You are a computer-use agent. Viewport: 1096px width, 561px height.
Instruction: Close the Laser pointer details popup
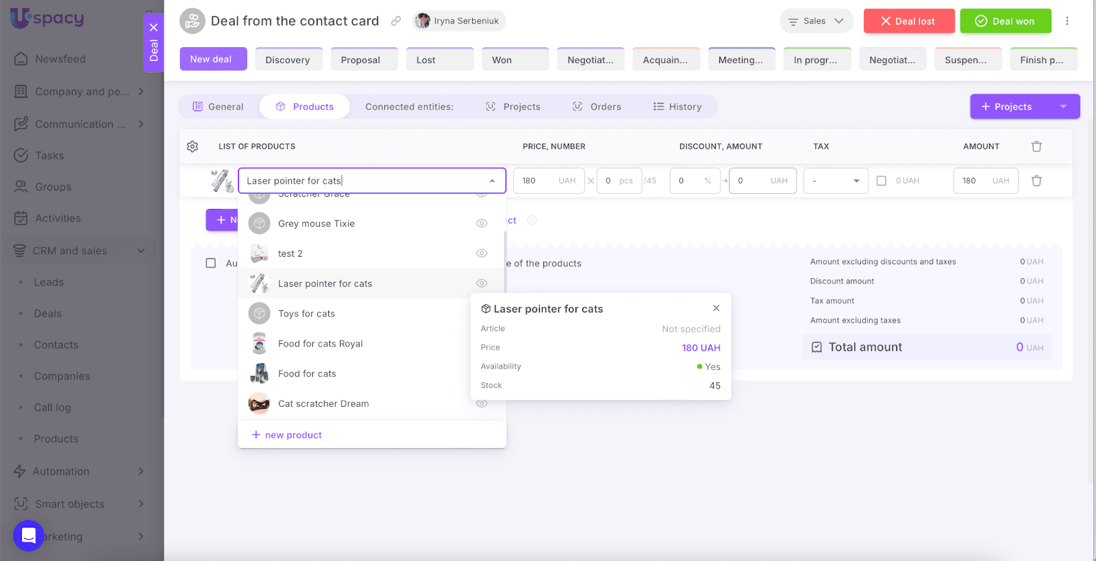coord(716,308)
